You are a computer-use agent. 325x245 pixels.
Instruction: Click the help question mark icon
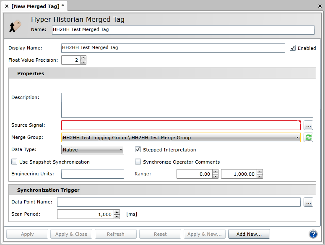[x=313, y=234]
